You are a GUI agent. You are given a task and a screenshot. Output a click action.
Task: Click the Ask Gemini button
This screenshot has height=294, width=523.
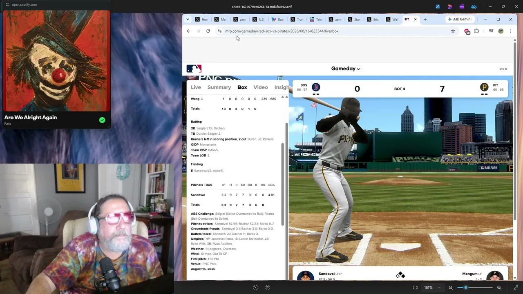459,19
